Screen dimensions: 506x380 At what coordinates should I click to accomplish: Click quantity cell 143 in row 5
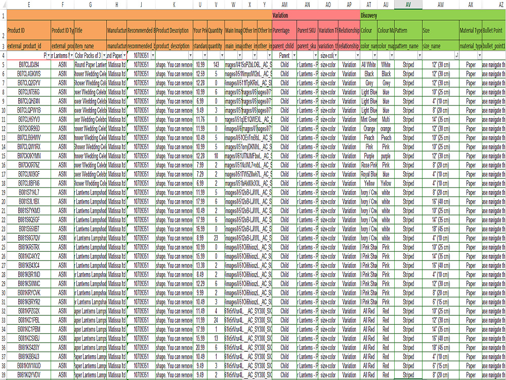coord(216,65)
